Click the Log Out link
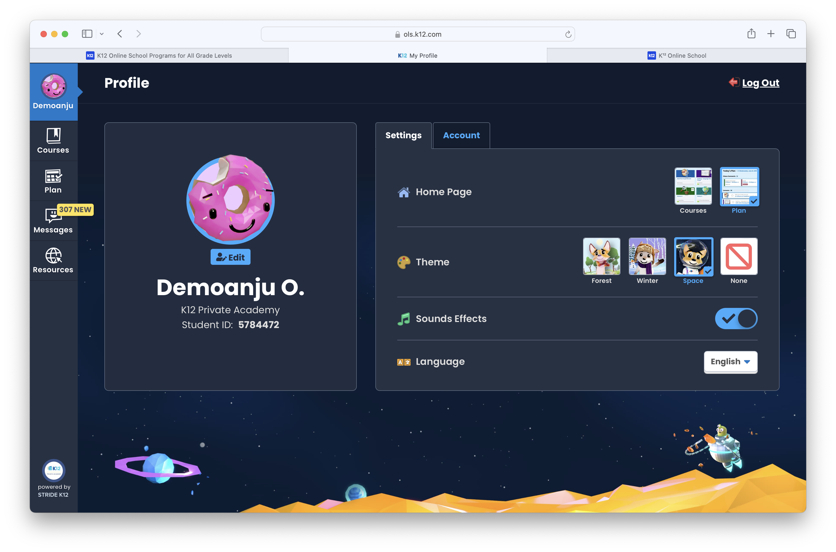836x552 pixels. pos(760,83)
